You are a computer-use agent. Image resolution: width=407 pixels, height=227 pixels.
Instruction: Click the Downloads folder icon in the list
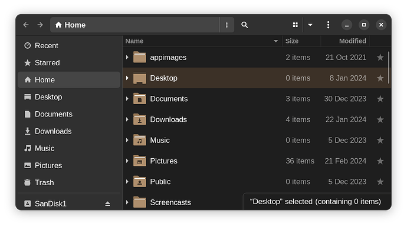pos(140,119)
